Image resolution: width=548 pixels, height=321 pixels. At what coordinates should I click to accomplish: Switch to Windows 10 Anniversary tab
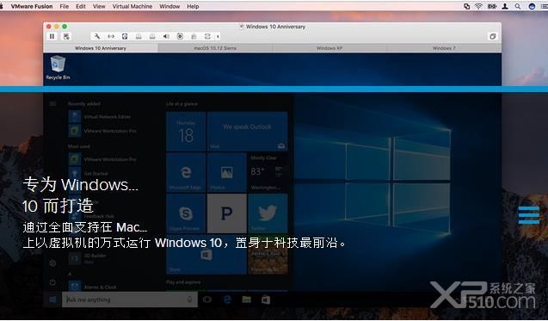click(x=101, y=48)
